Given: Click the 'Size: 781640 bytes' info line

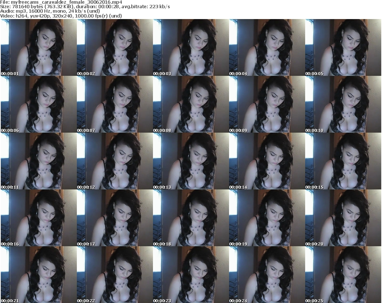Looking at the screenshot, I should (85, 7).
